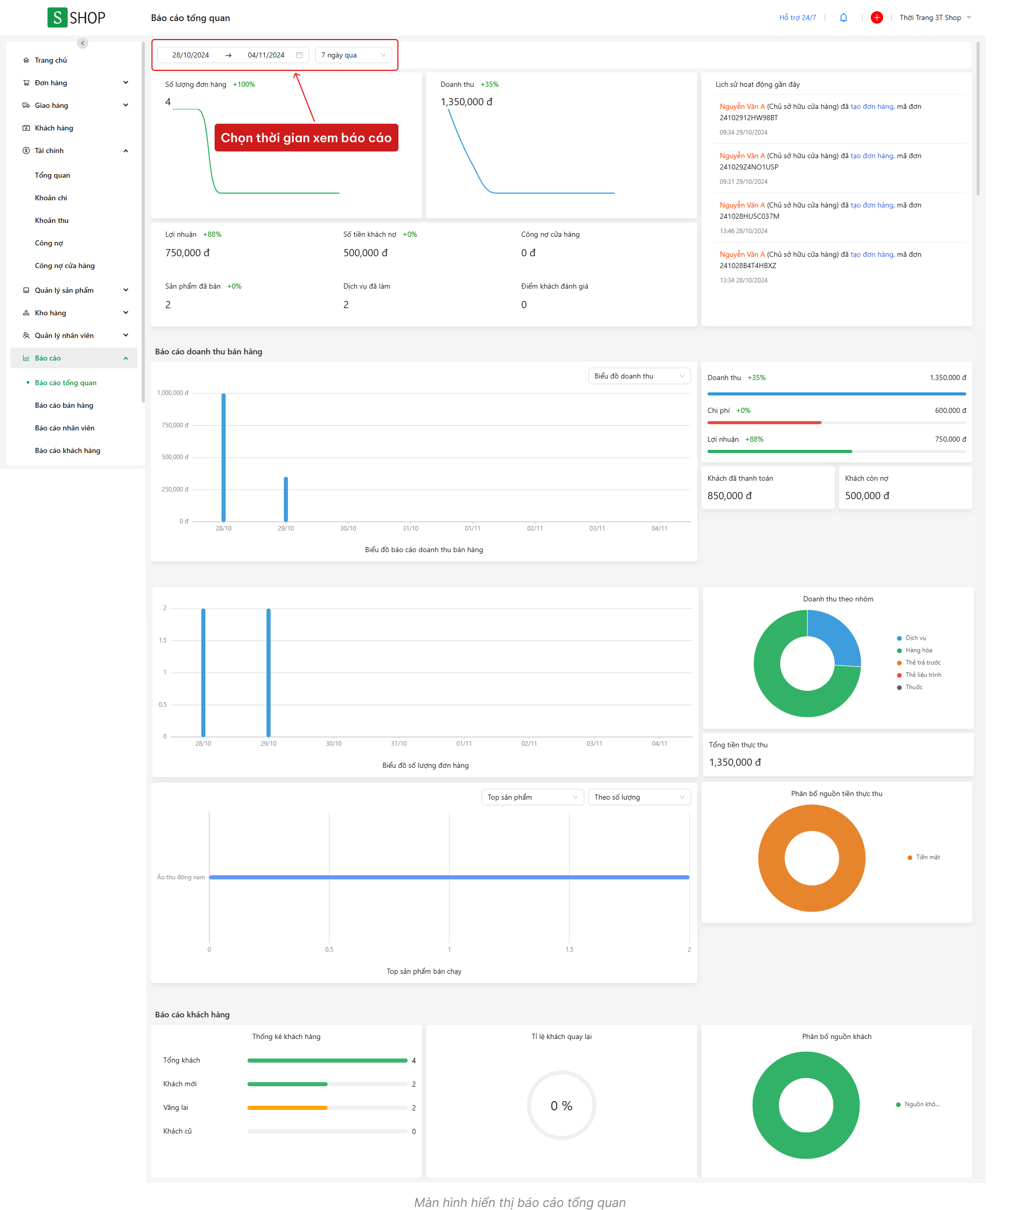Image resolution: width=1013 pixels, height=1210 pixels.
Task: Click the Hỗ trợ 24/7 link
Action: click(797, 18)
